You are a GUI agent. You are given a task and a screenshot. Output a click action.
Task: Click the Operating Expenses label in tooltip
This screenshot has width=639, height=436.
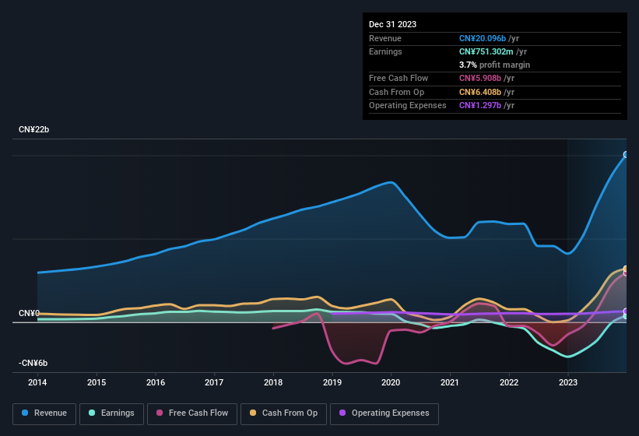pos(408,105)
